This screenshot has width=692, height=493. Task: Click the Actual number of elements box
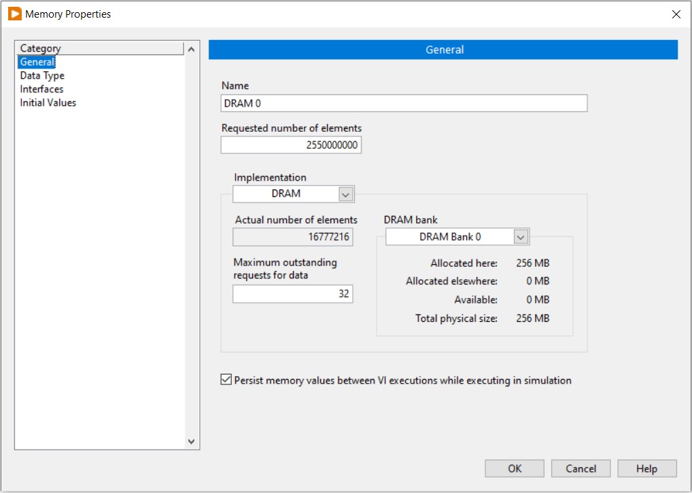[x=293, y=237]
